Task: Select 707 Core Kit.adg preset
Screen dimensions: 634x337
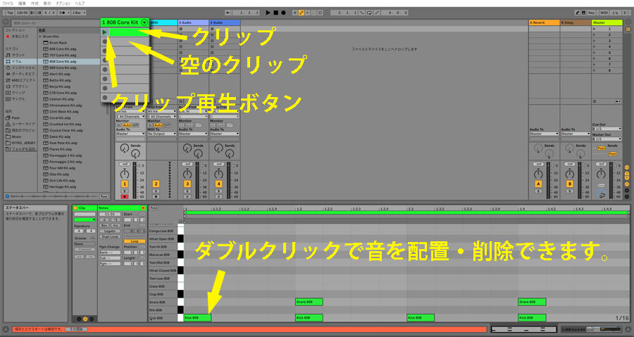Action: point(63,56)
